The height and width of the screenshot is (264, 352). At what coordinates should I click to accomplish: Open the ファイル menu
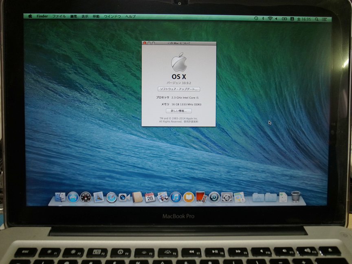coord(59,16)
